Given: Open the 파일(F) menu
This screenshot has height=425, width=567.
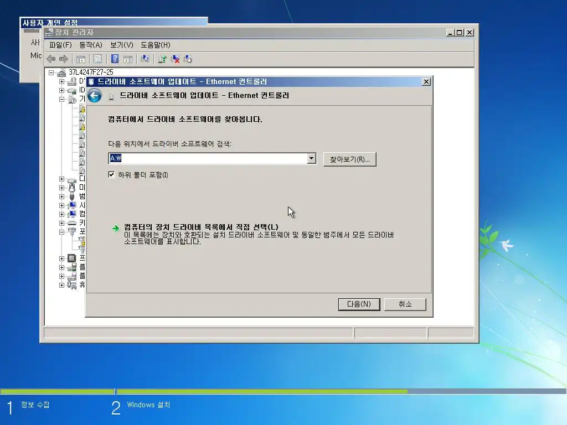Looking at the screenshot, I should [x=60, y=45].
